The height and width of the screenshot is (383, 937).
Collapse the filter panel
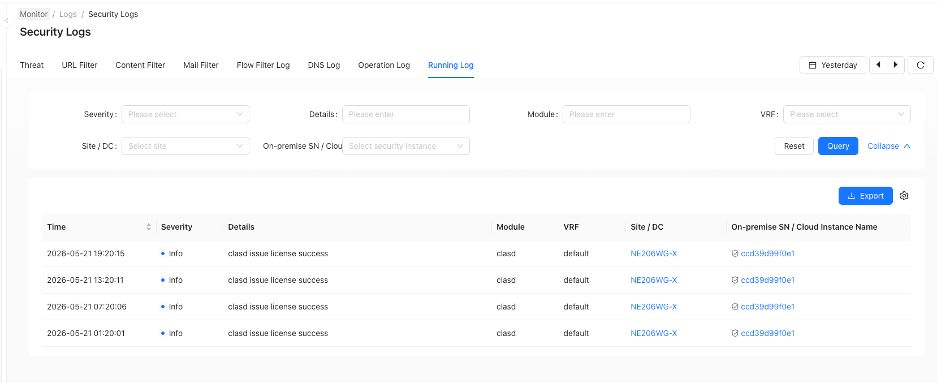tap(889, 146)
